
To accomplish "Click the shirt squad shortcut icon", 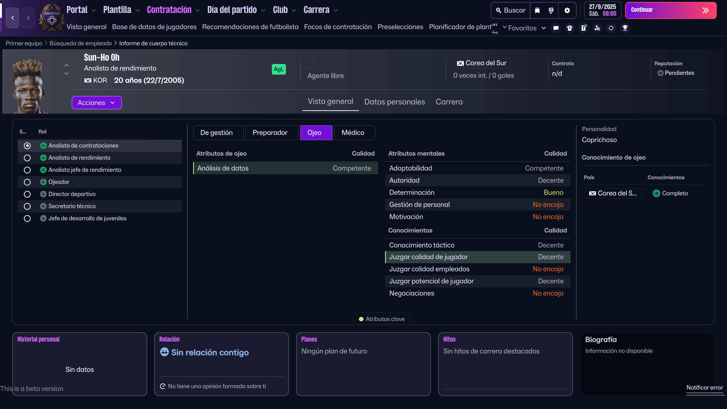I will (569, 28).
